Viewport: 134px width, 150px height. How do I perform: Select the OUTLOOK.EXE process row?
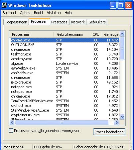pos(65,45)
